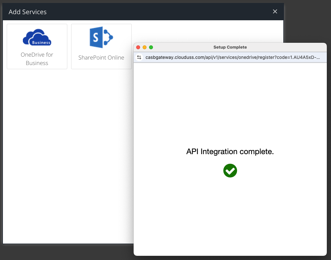Viewport: 331px width, 260px height.
Task: Click the 'API Integration complete.' message
Action: [230, 152]
